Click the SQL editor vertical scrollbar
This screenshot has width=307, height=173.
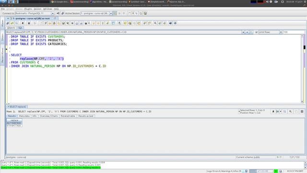[x=303, y=69]
